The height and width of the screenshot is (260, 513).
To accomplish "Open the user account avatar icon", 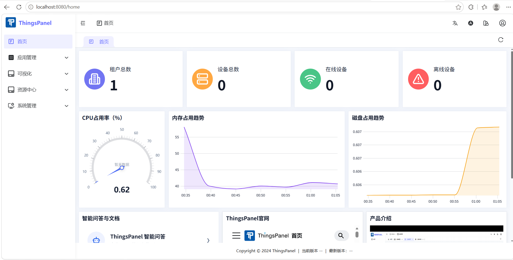I will click(x=503, y=23).
